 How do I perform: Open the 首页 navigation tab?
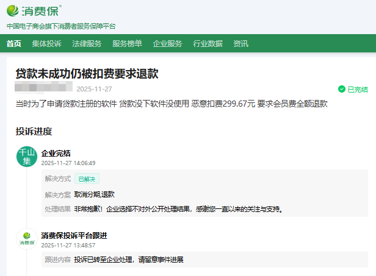click(13, 44)
